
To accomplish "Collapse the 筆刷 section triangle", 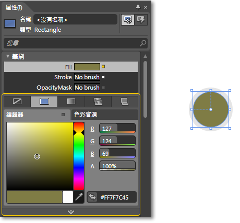I will point(8,56).
